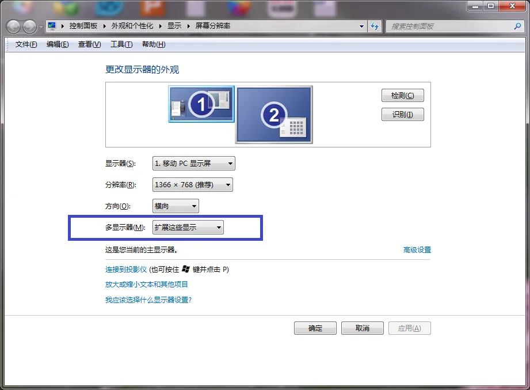Click the Back navigation arrow
Image resolution: width=530 pixels, height=390 pixels.
pyautogui.click(x=14, y=26)
